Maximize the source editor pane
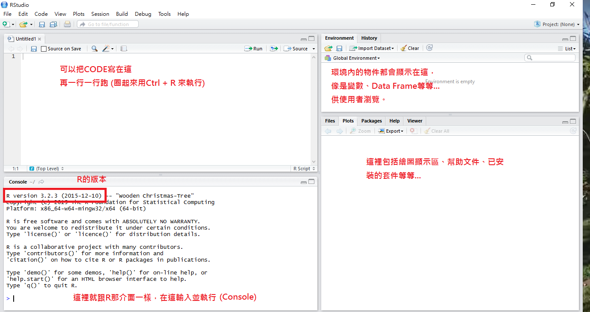 311,38
